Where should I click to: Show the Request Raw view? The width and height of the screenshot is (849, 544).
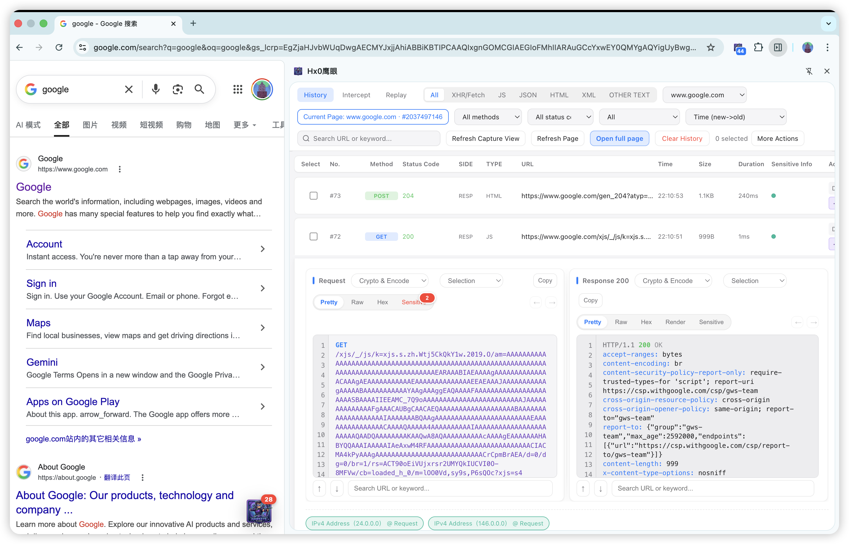[x=357, y=302]
